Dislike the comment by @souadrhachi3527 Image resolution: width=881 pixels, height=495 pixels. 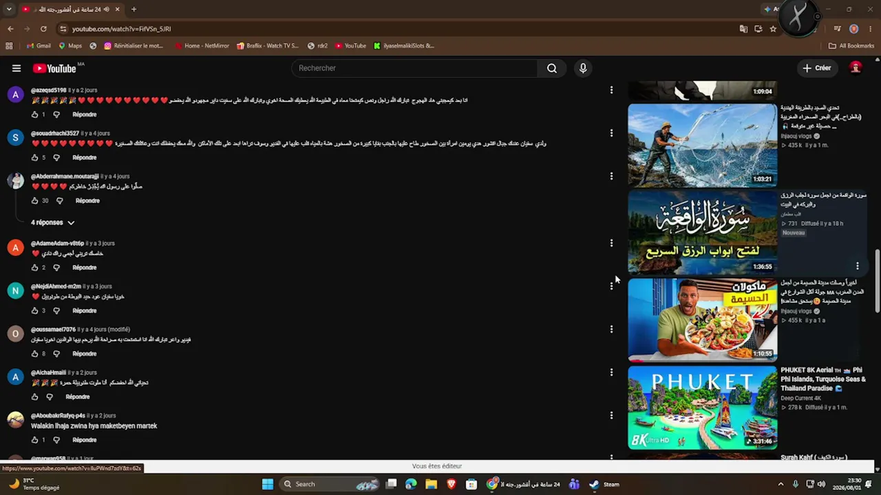click(56, 157)
